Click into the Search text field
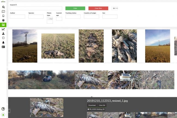This screenshot has width=177, height=118. (36, 8)
